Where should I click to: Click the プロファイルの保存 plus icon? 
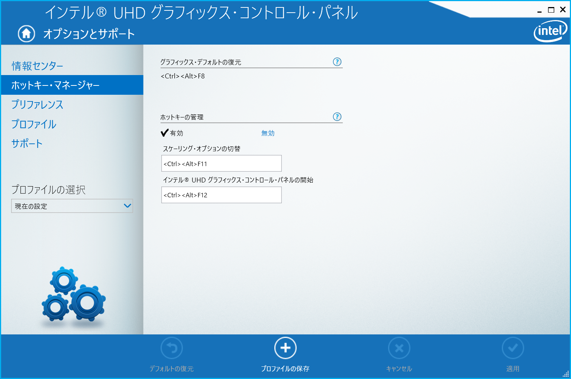285,348
